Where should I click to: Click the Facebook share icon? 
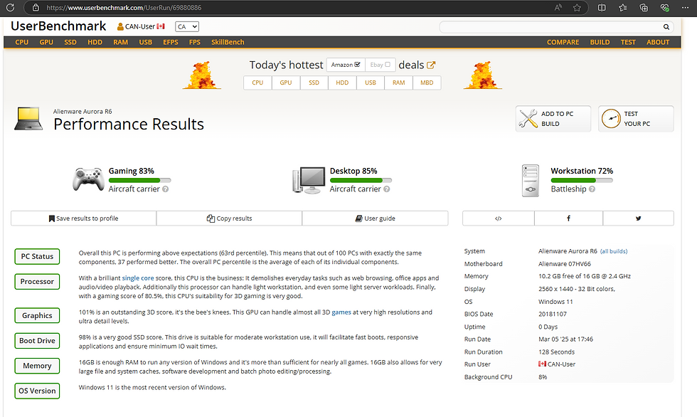coord(568,218)
